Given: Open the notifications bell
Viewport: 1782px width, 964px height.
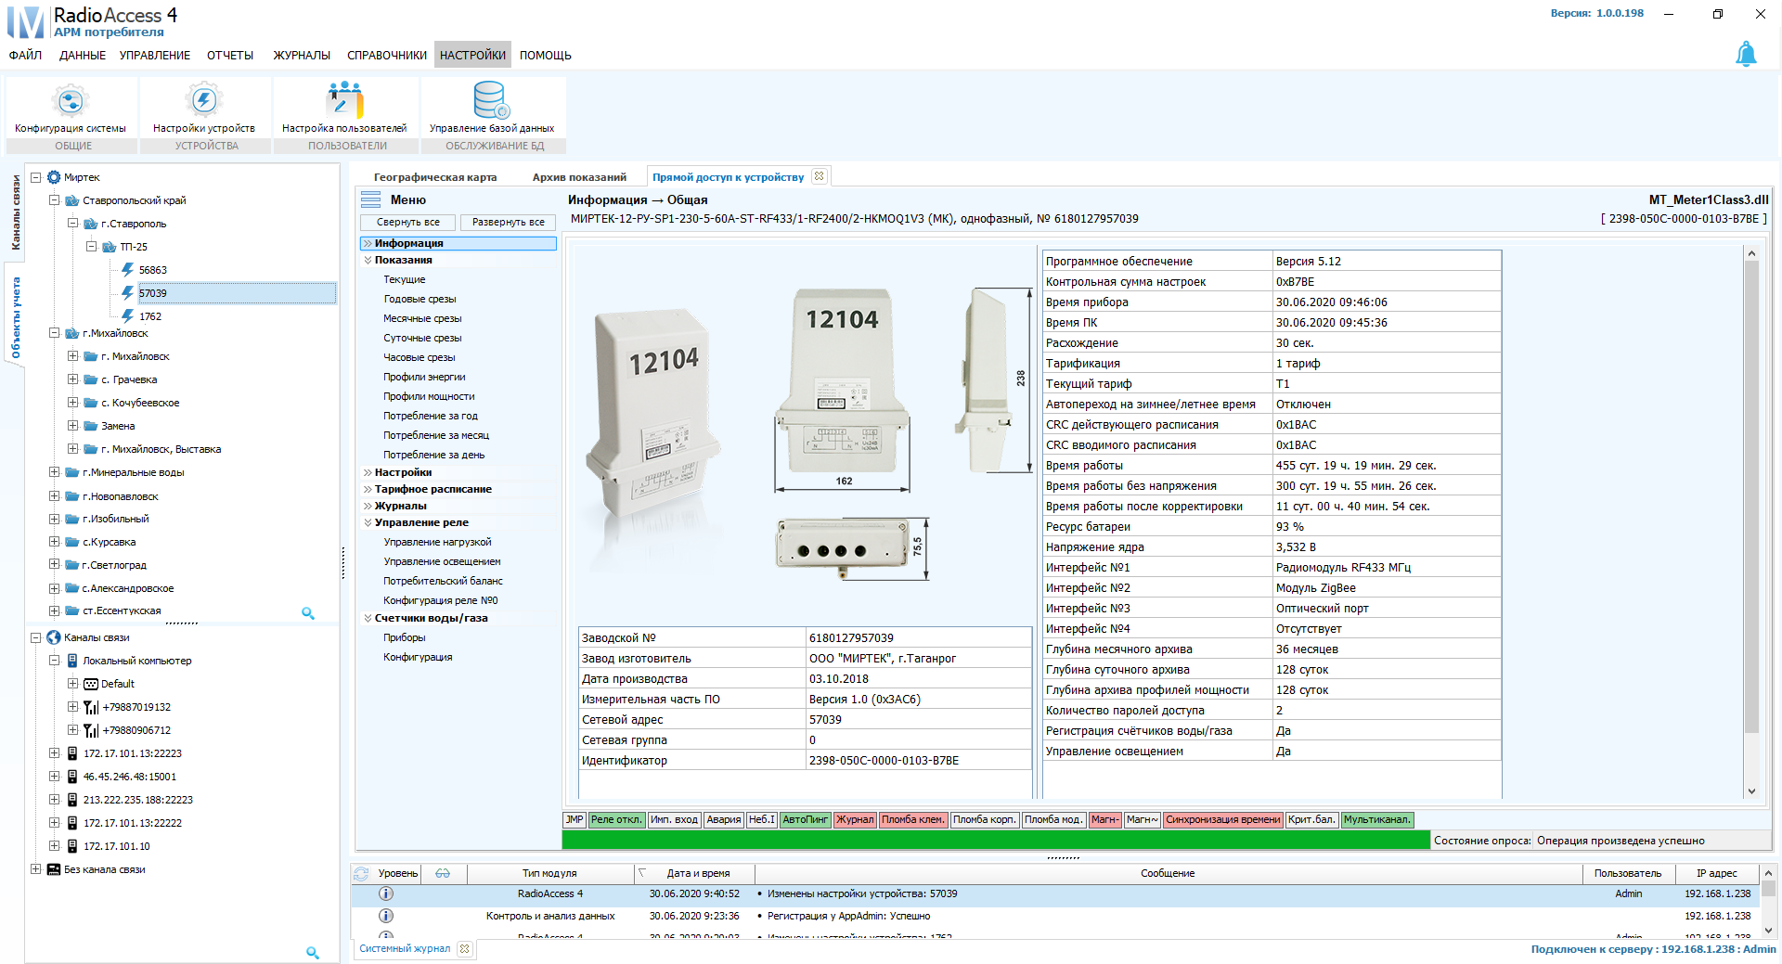Looking at the screenshot, I should click(x=1746, y=55).
